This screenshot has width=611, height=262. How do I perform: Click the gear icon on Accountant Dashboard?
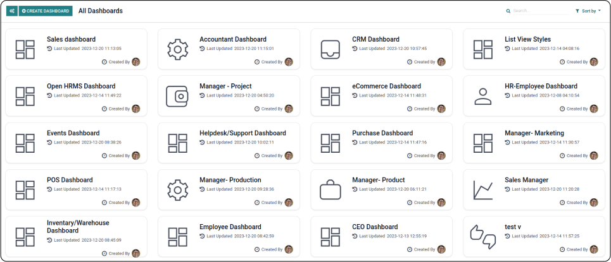pos(178,49)
